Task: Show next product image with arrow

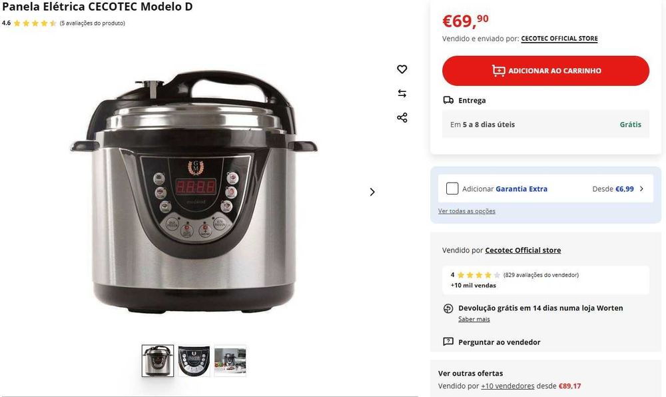Action: [x=372, y=192]
